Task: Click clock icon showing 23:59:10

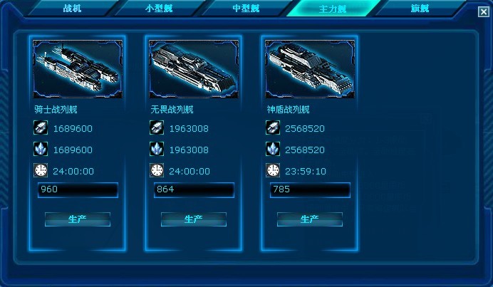Action: (273, 170)
